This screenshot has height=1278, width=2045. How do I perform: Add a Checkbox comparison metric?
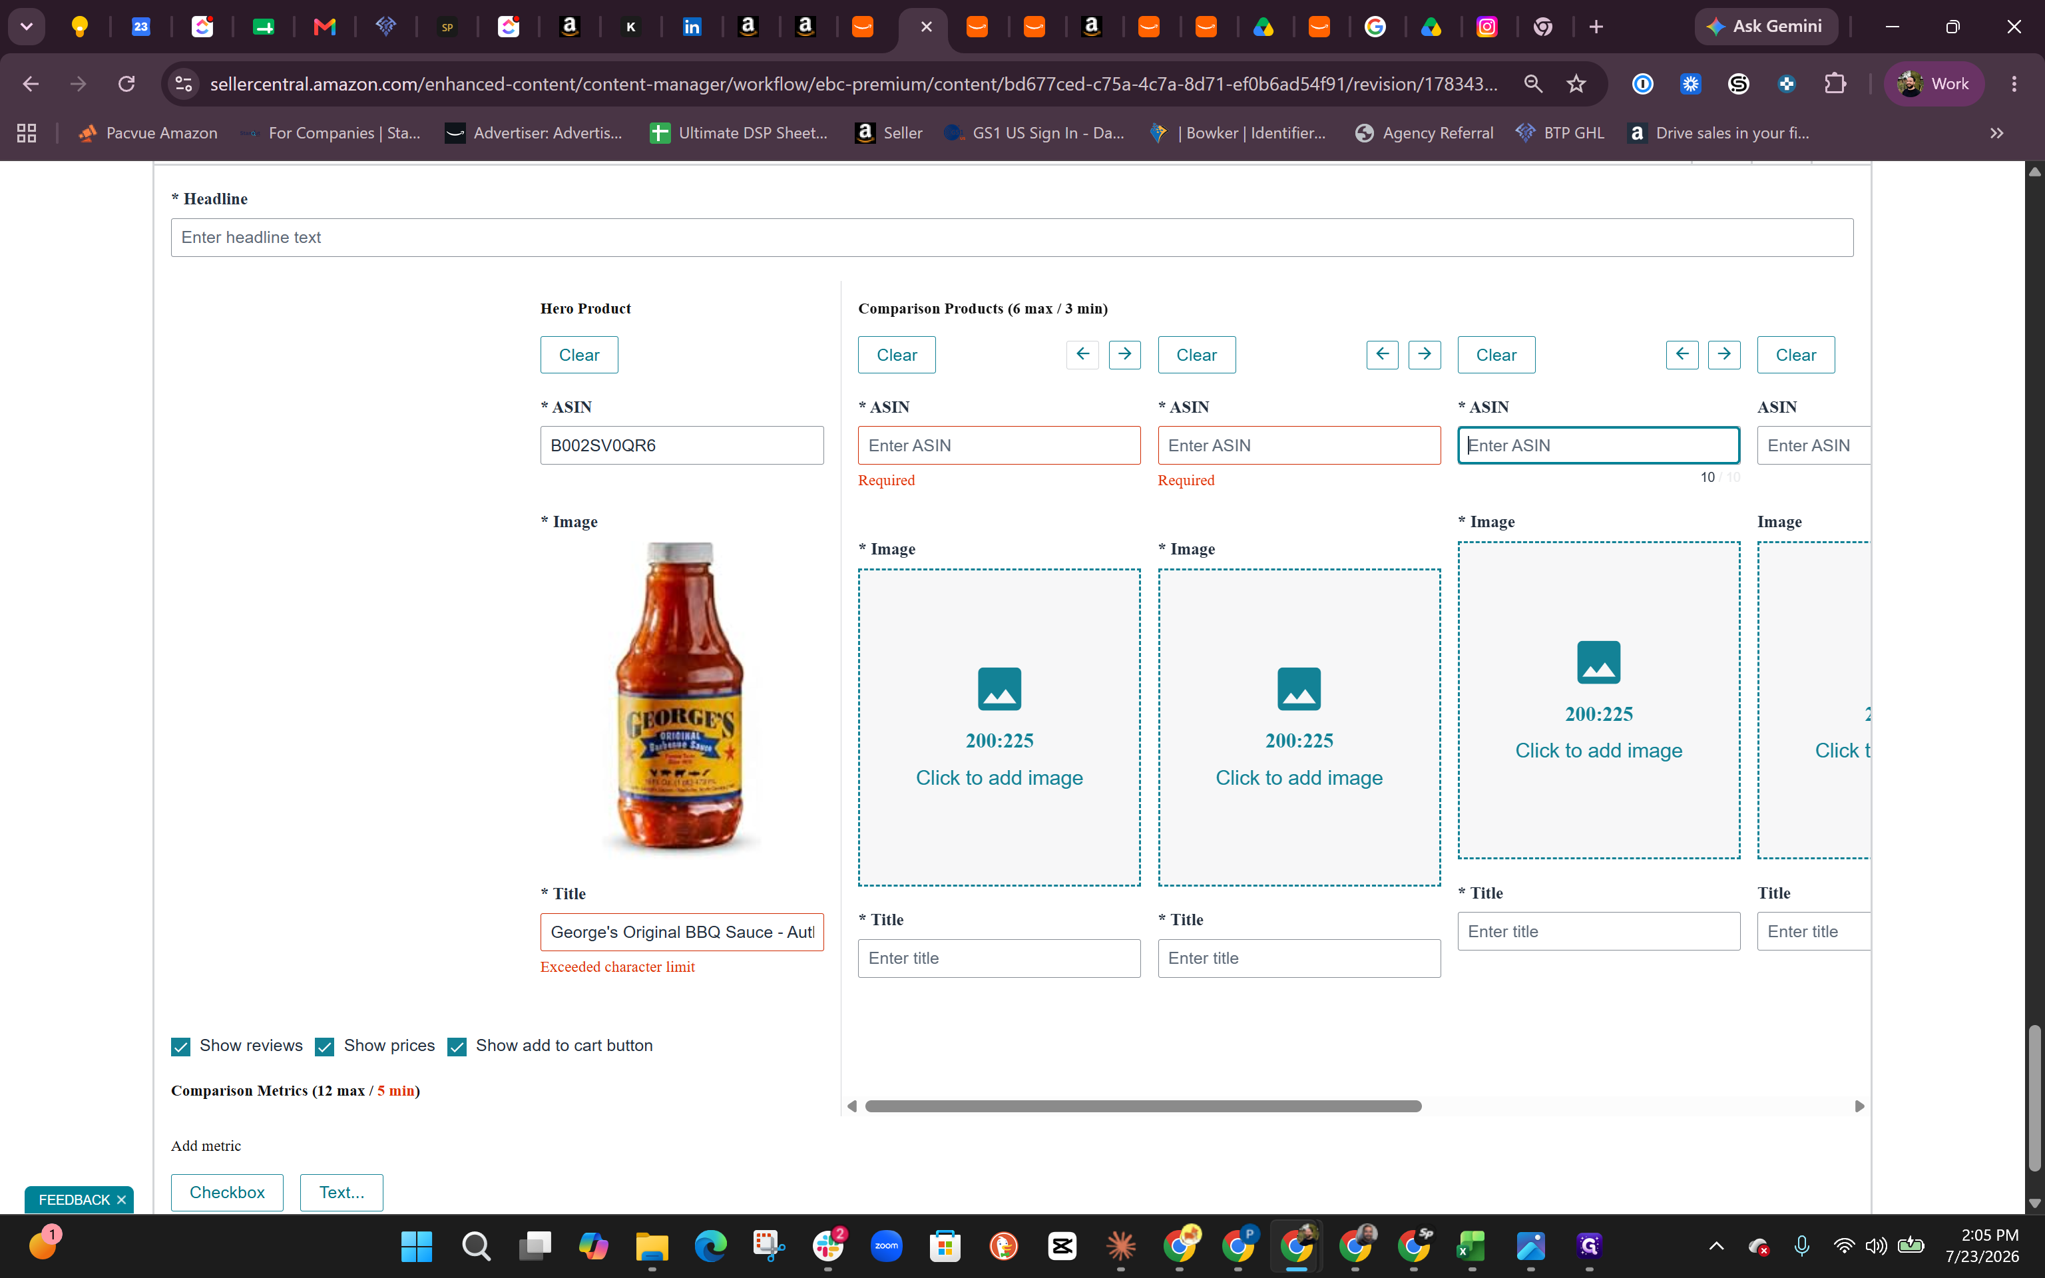coord(227,1193)
